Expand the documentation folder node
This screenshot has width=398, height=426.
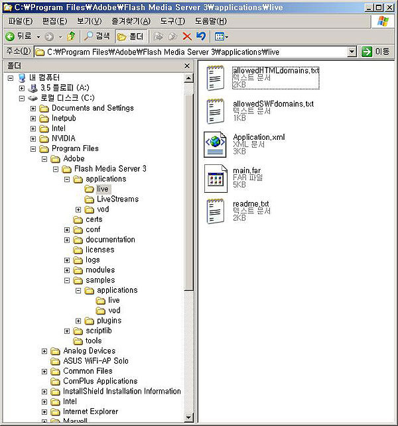click(x=67, y=240)
